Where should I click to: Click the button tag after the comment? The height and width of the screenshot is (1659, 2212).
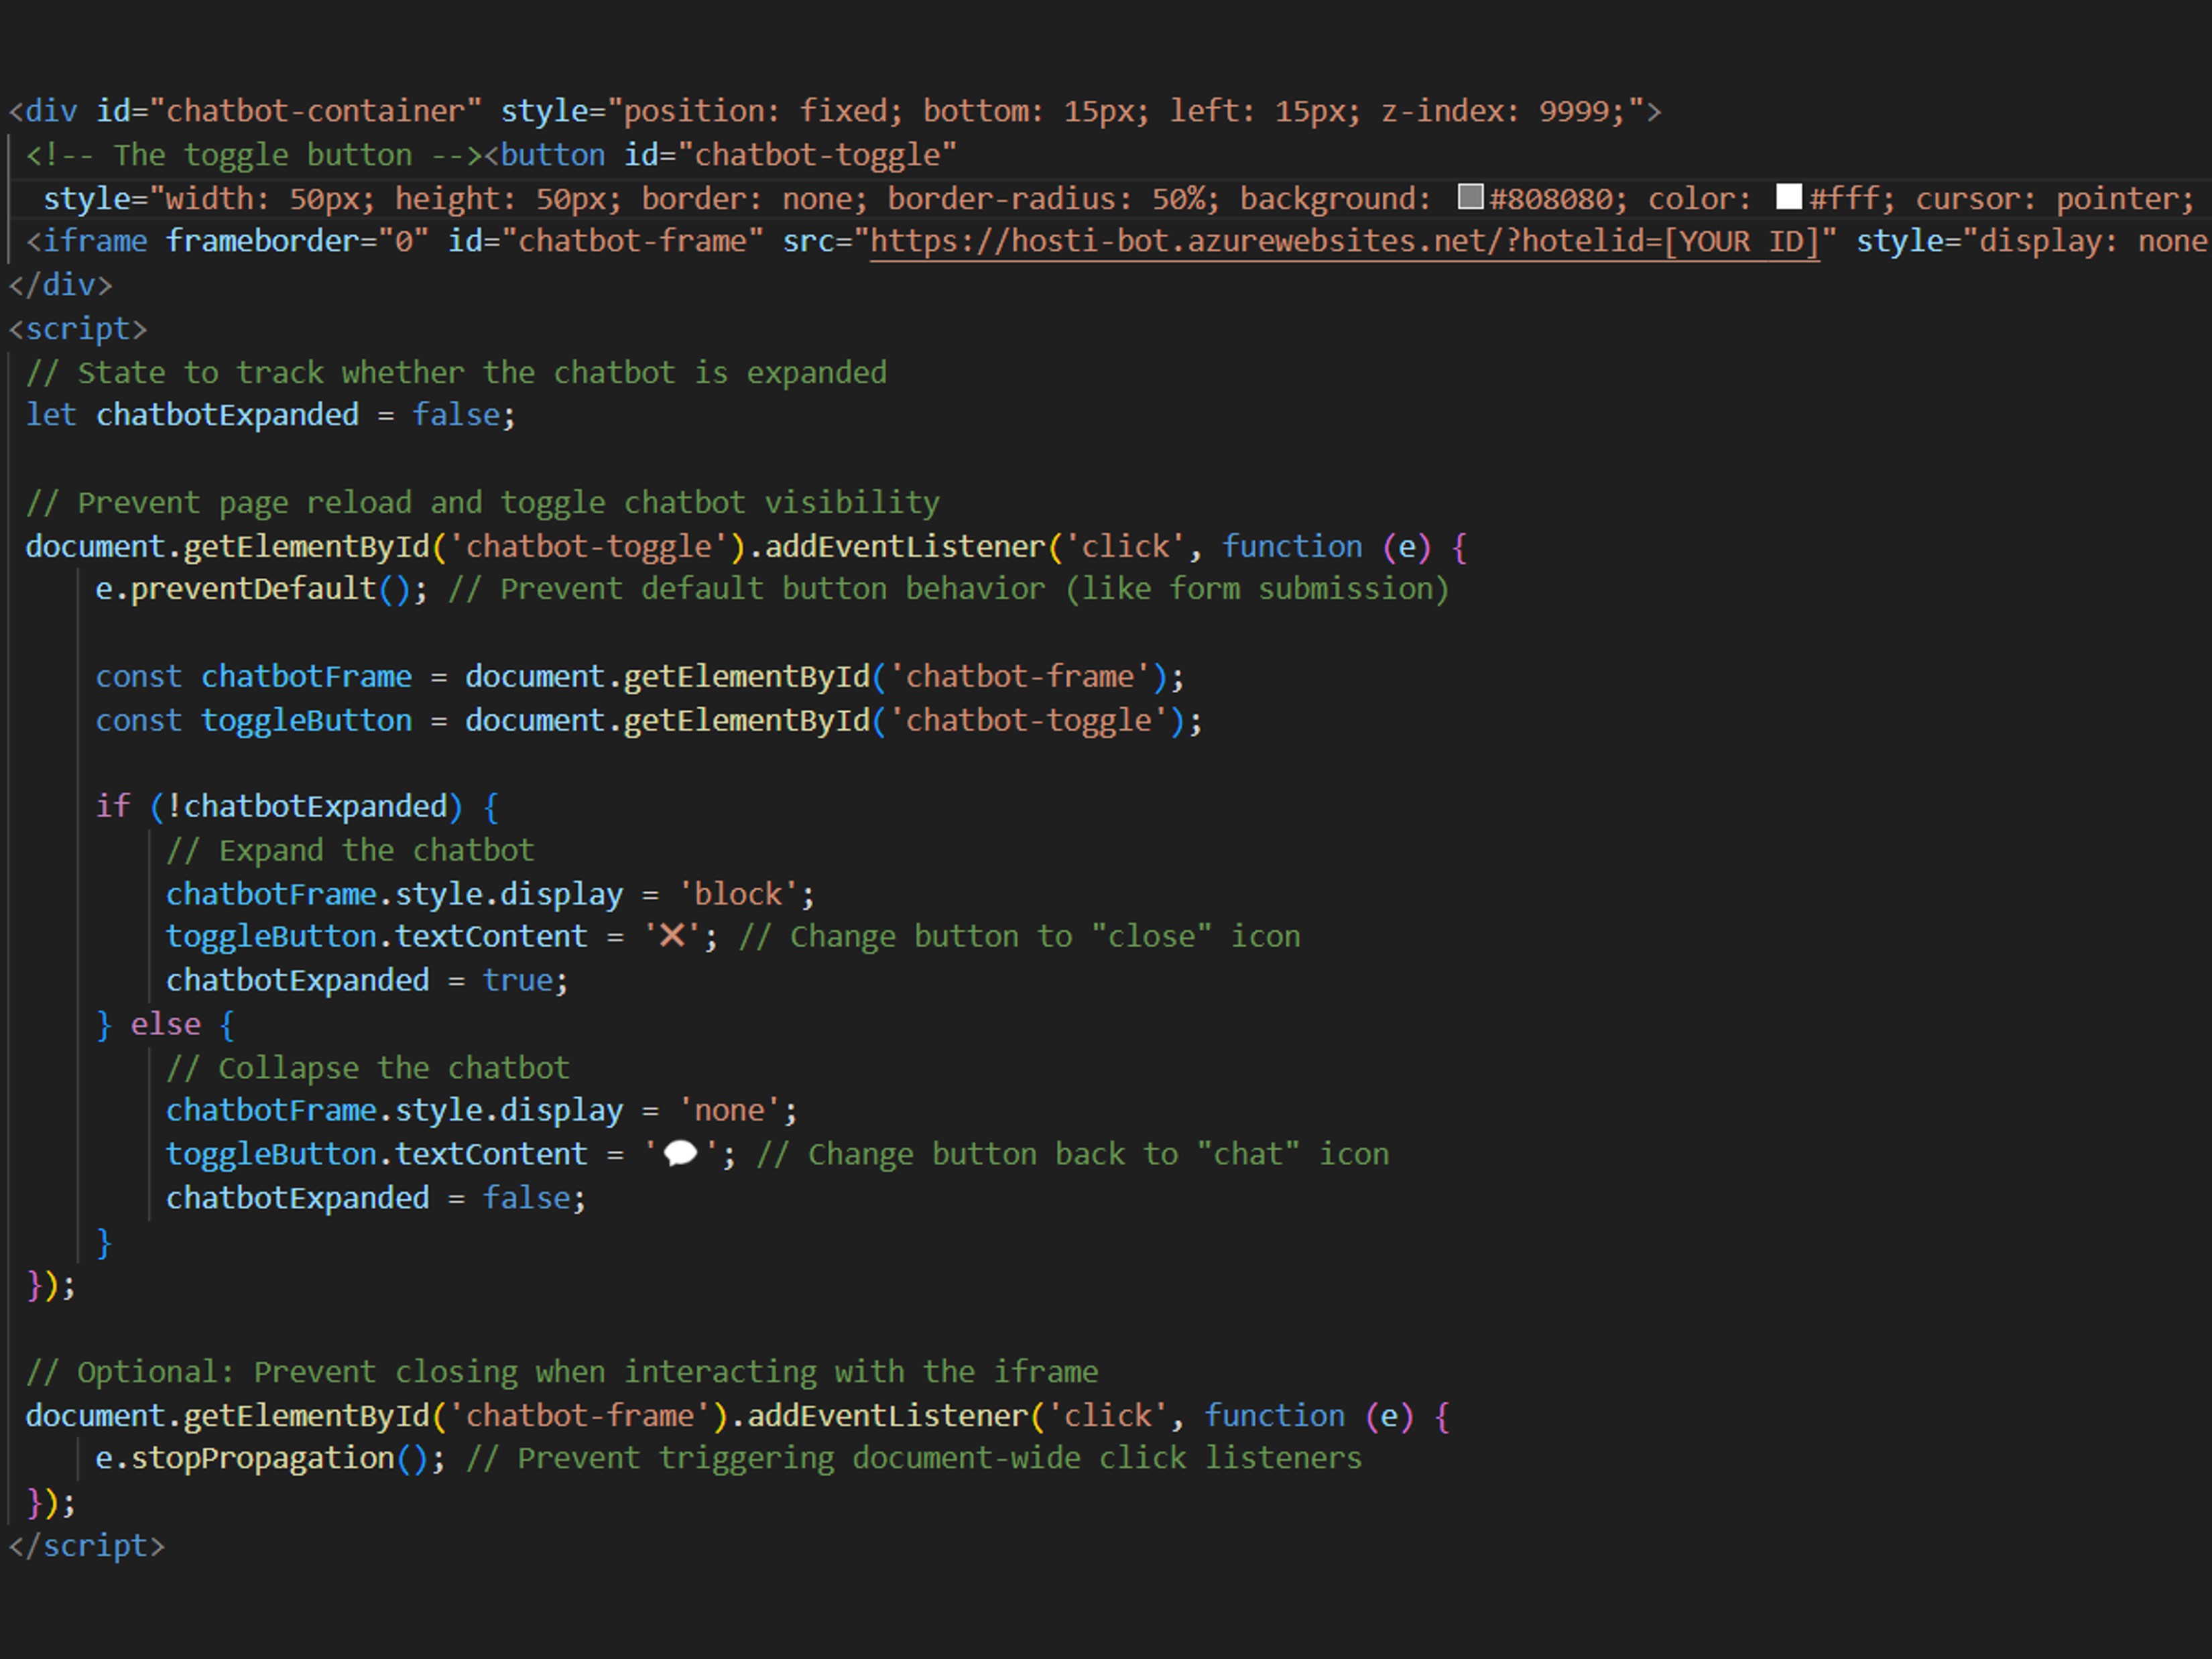[x=552, y=155]
